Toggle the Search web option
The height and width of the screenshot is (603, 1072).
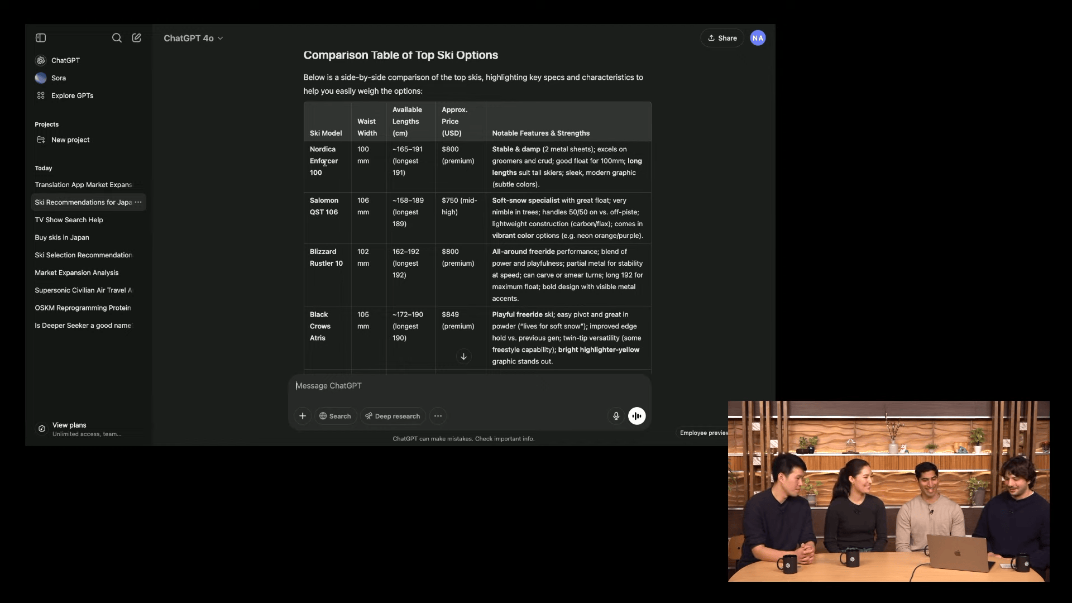pos(336,416)
